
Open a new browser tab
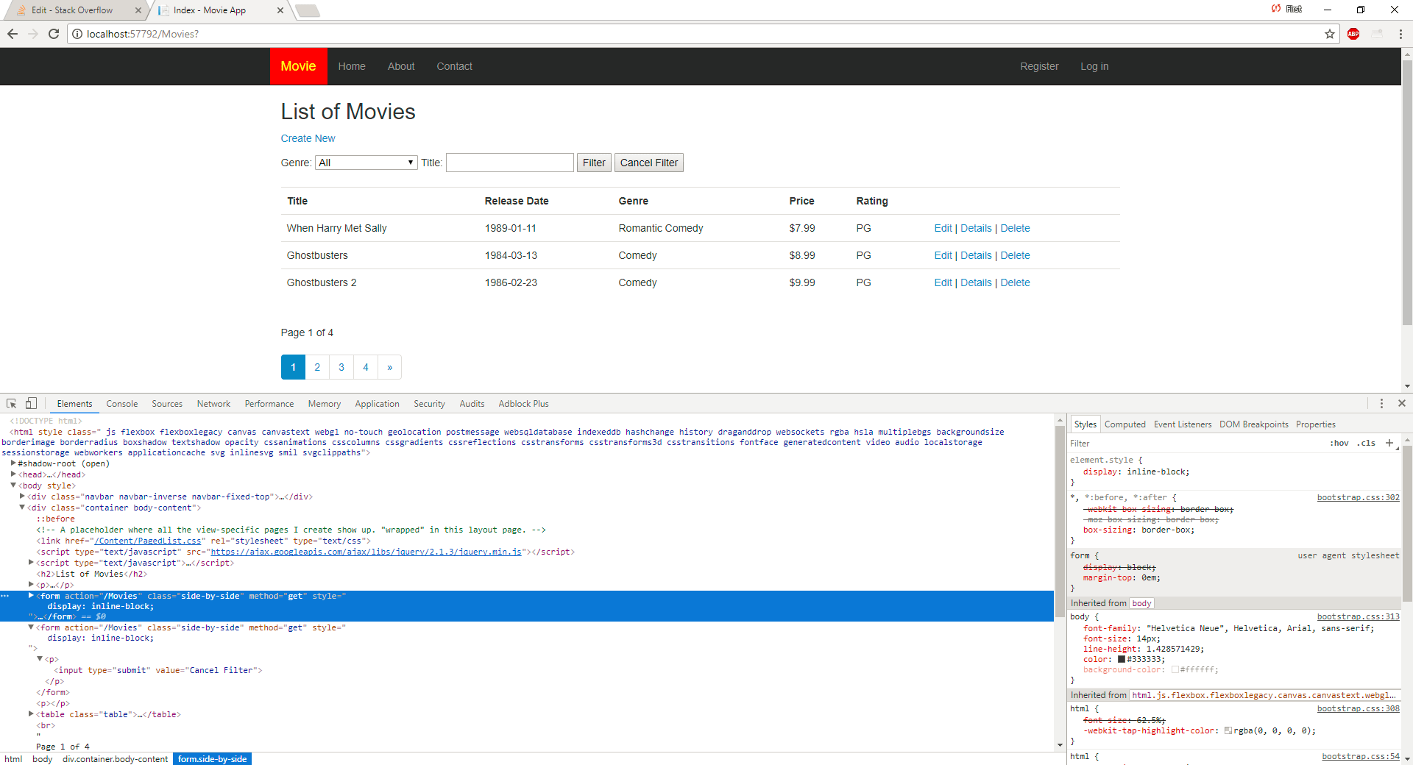308,10
